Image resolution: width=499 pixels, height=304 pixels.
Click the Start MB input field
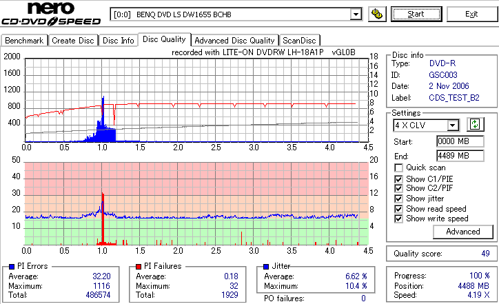click(x=460, y=141)
